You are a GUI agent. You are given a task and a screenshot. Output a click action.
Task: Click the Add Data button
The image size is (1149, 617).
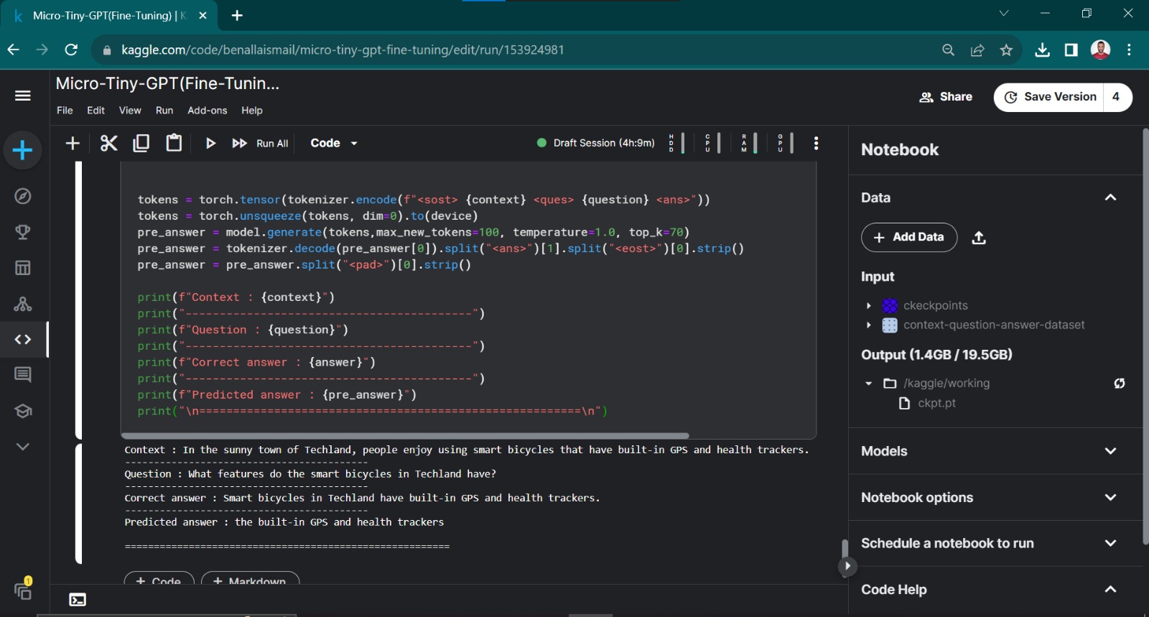[x=908, y=238]
